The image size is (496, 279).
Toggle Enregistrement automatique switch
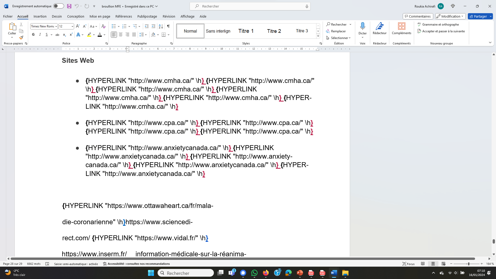pos(58,6)
